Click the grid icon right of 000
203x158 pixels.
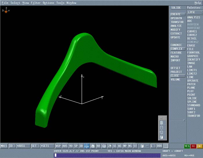166,146
